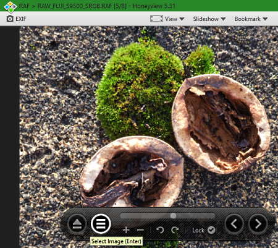Open the View menu
The image size is (278, 248).
(171, 19)
